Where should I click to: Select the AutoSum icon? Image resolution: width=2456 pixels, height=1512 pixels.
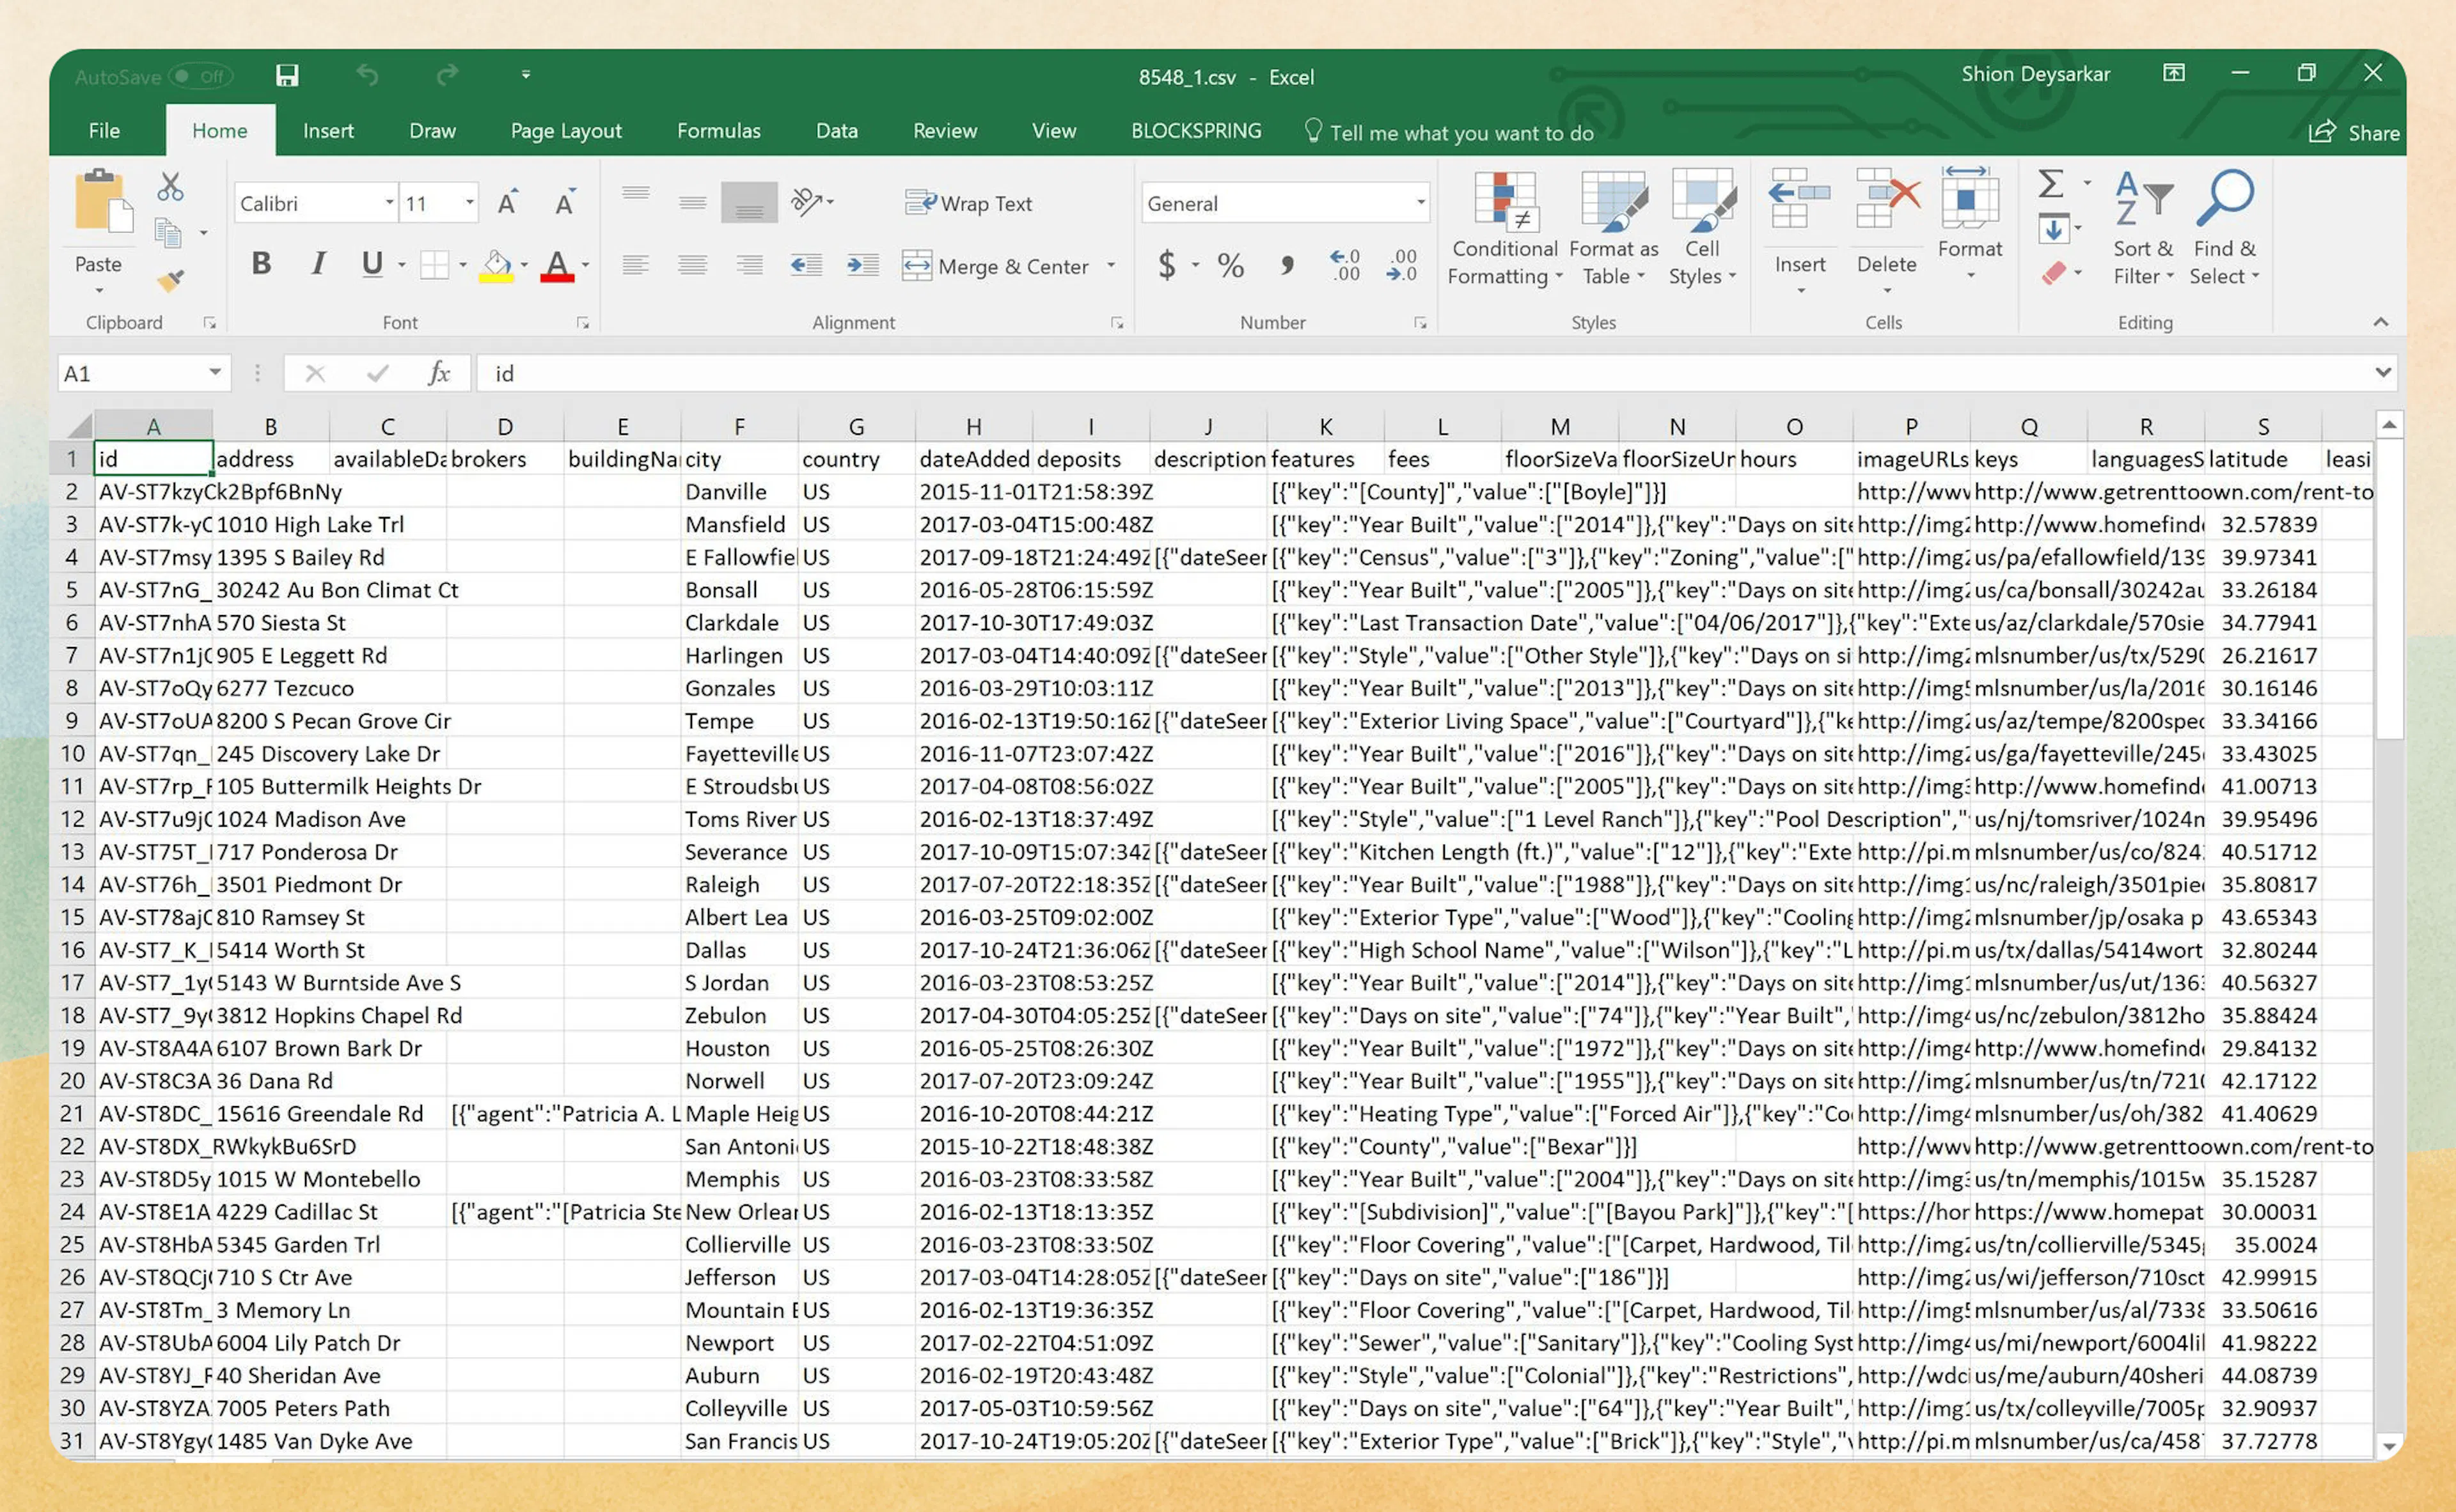[2049, 184]
